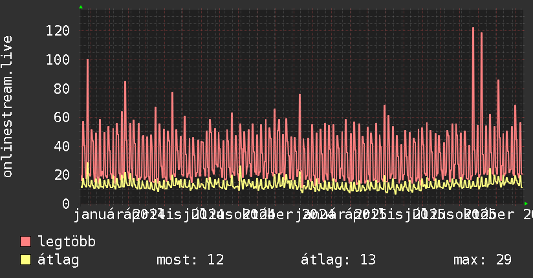The image size is (533, 278).
Task: Click the tallest pink peak above 120
Action: pyautogui.click(x=473, y=28)
